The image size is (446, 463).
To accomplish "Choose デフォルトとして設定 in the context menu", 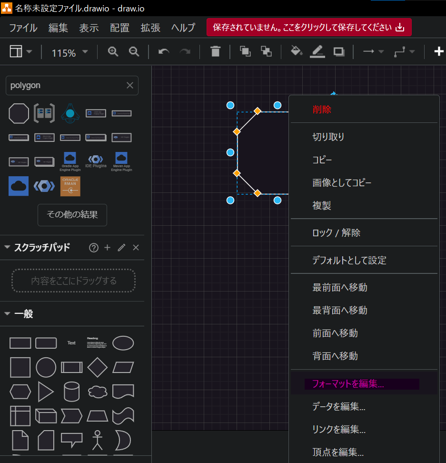I will tap(364, 260).
